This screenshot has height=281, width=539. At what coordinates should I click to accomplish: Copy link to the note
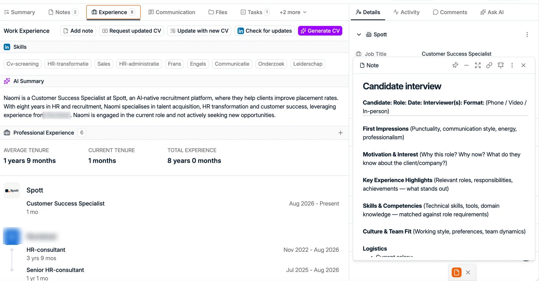(489, 65)
